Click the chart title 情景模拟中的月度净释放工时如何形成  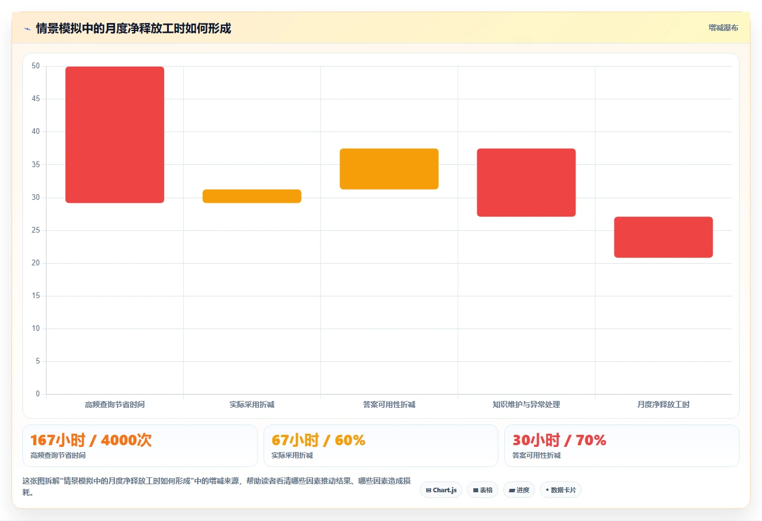133,29
